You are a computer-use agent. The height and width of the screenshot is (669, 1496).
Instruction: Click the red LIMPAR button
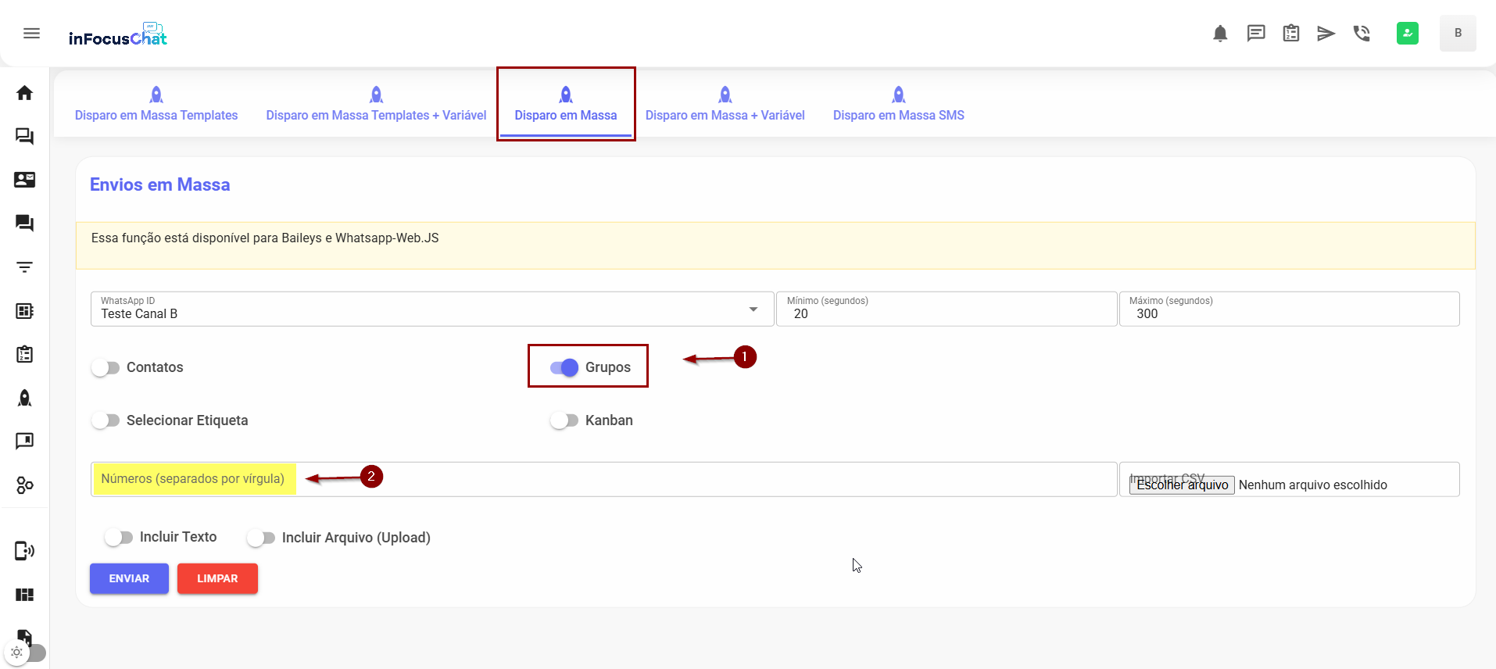pos(217,578)
